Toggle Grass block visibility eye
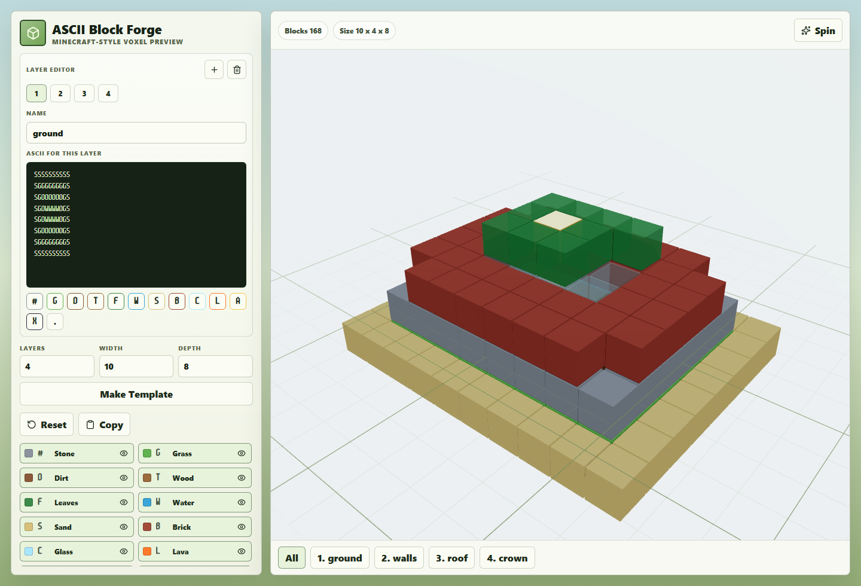Screen dimensions: 861x586 pos(242,453)
